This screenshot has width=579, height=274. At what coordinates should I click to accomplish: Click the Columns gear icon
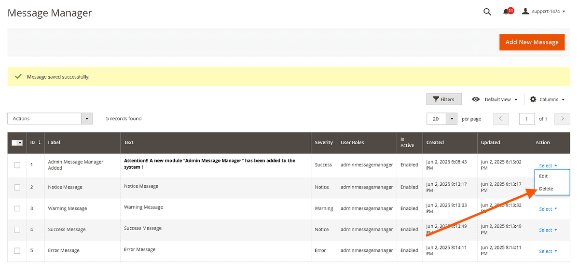pyautogui.click(x=533, y=99)
